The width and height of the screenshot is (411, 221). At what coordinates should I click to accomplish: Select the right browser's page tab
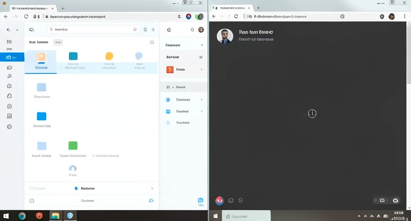(x=232, y=8)
